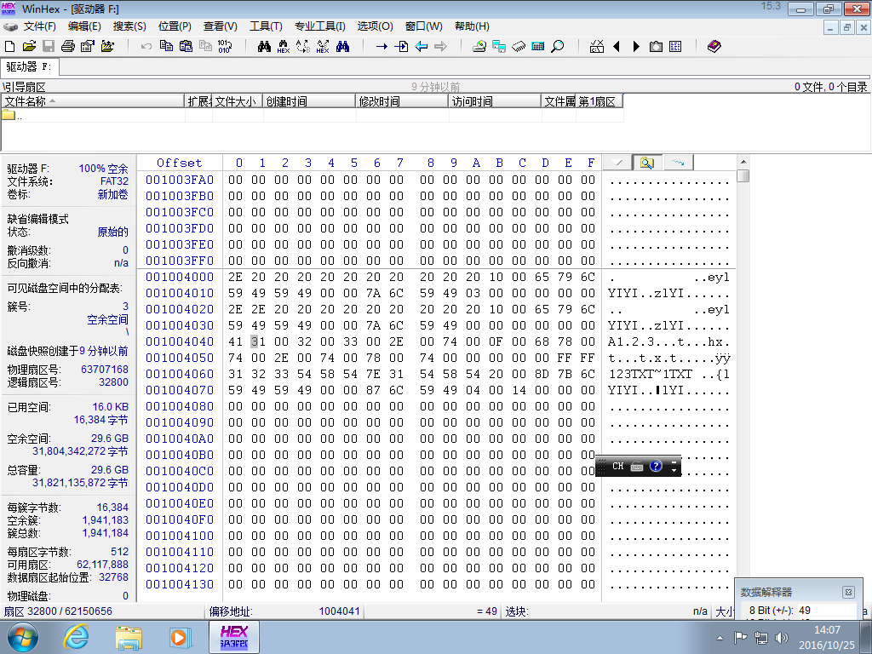Copy block using toolbar icon
This screenshot has width=872, height=654.
tap(166, 46)
